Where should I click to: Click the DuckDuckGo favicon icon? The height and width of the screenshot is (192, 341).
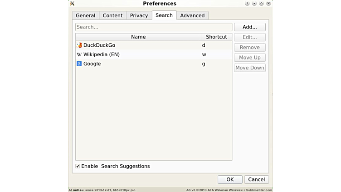coord(79,45)
